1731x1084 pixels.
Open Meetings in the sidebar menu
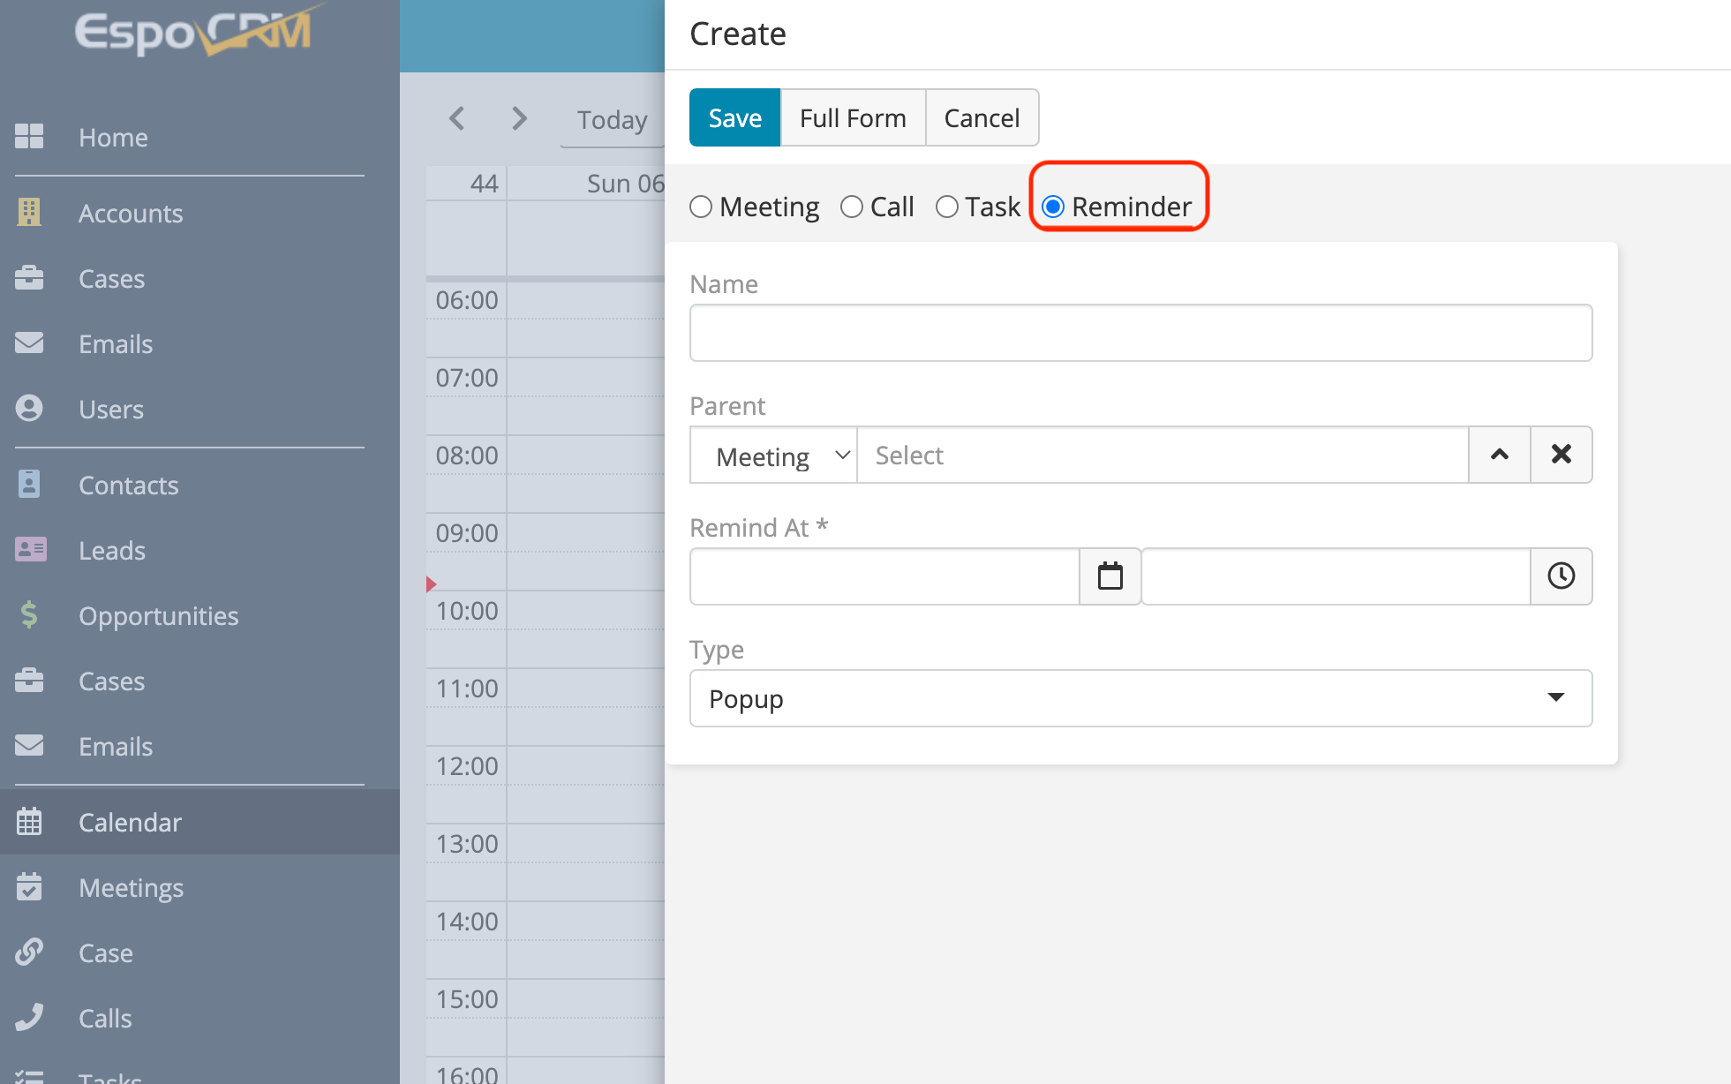point(131,887)
